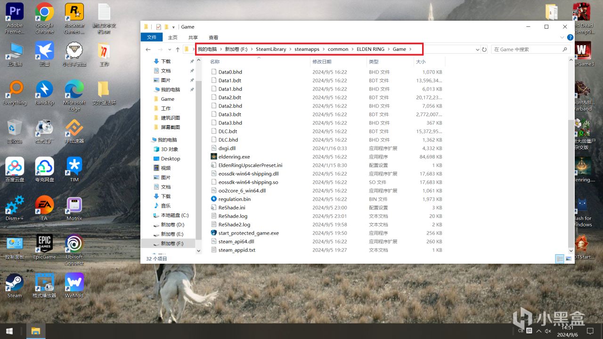Select the Everything search desktop icon
The image size is (603, 339).
pos(15,92)
